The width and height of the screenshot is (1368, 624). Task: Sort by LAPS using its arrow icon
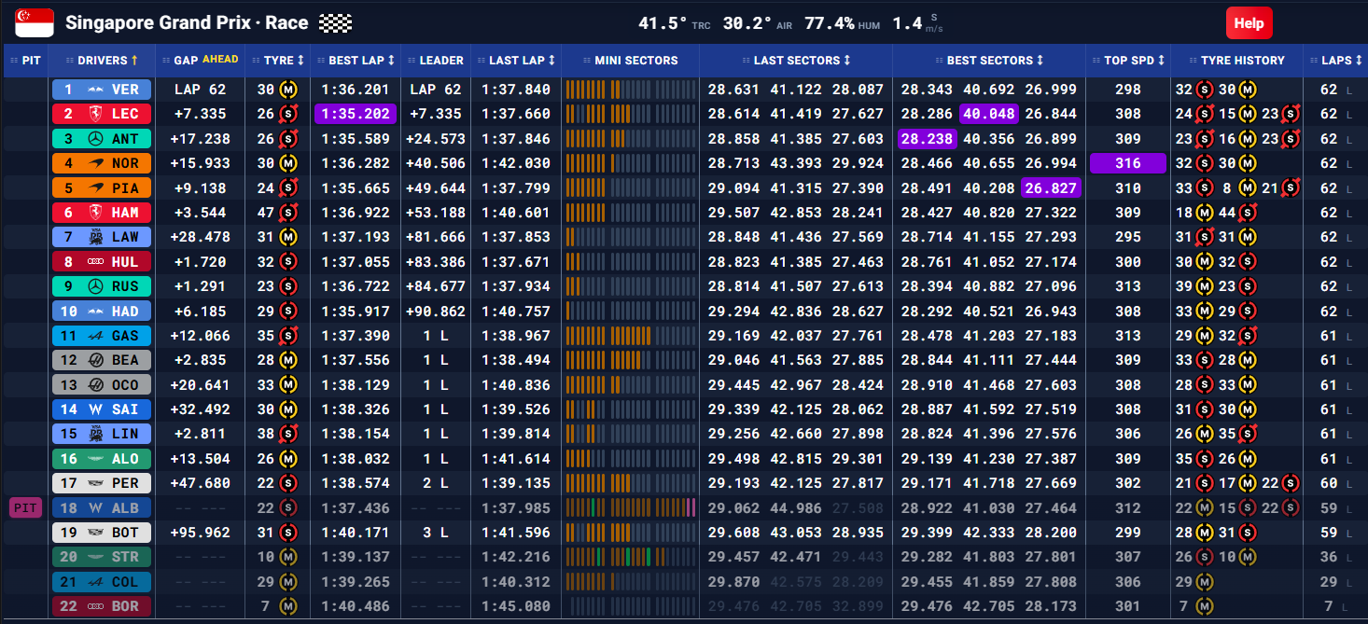(x=1360, y=61)
